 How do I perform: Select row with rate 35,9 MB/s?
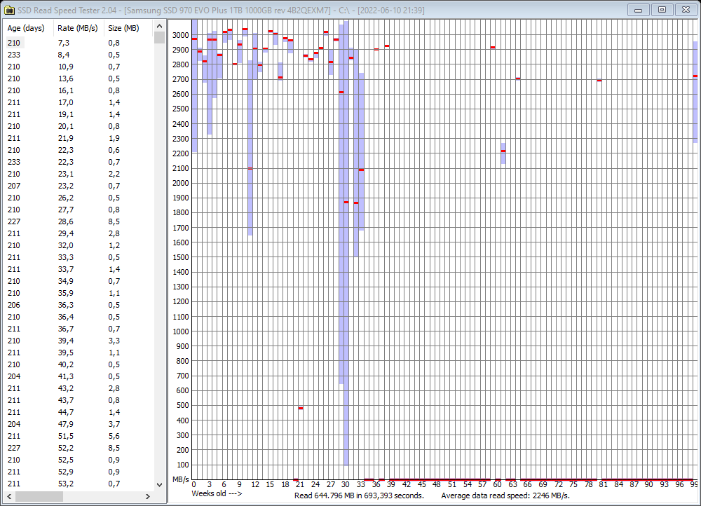(79, 293)
